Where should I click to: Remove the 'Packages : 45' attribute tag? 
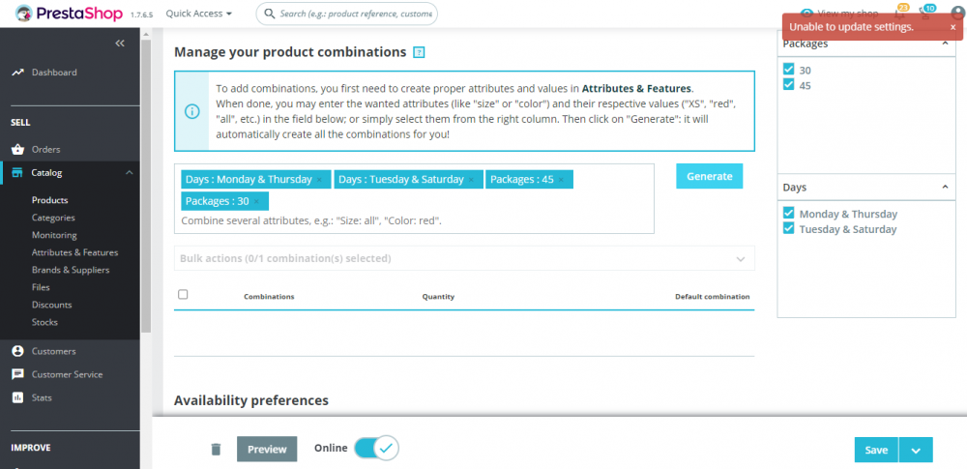pyautogui.click(x=562, y=180)
